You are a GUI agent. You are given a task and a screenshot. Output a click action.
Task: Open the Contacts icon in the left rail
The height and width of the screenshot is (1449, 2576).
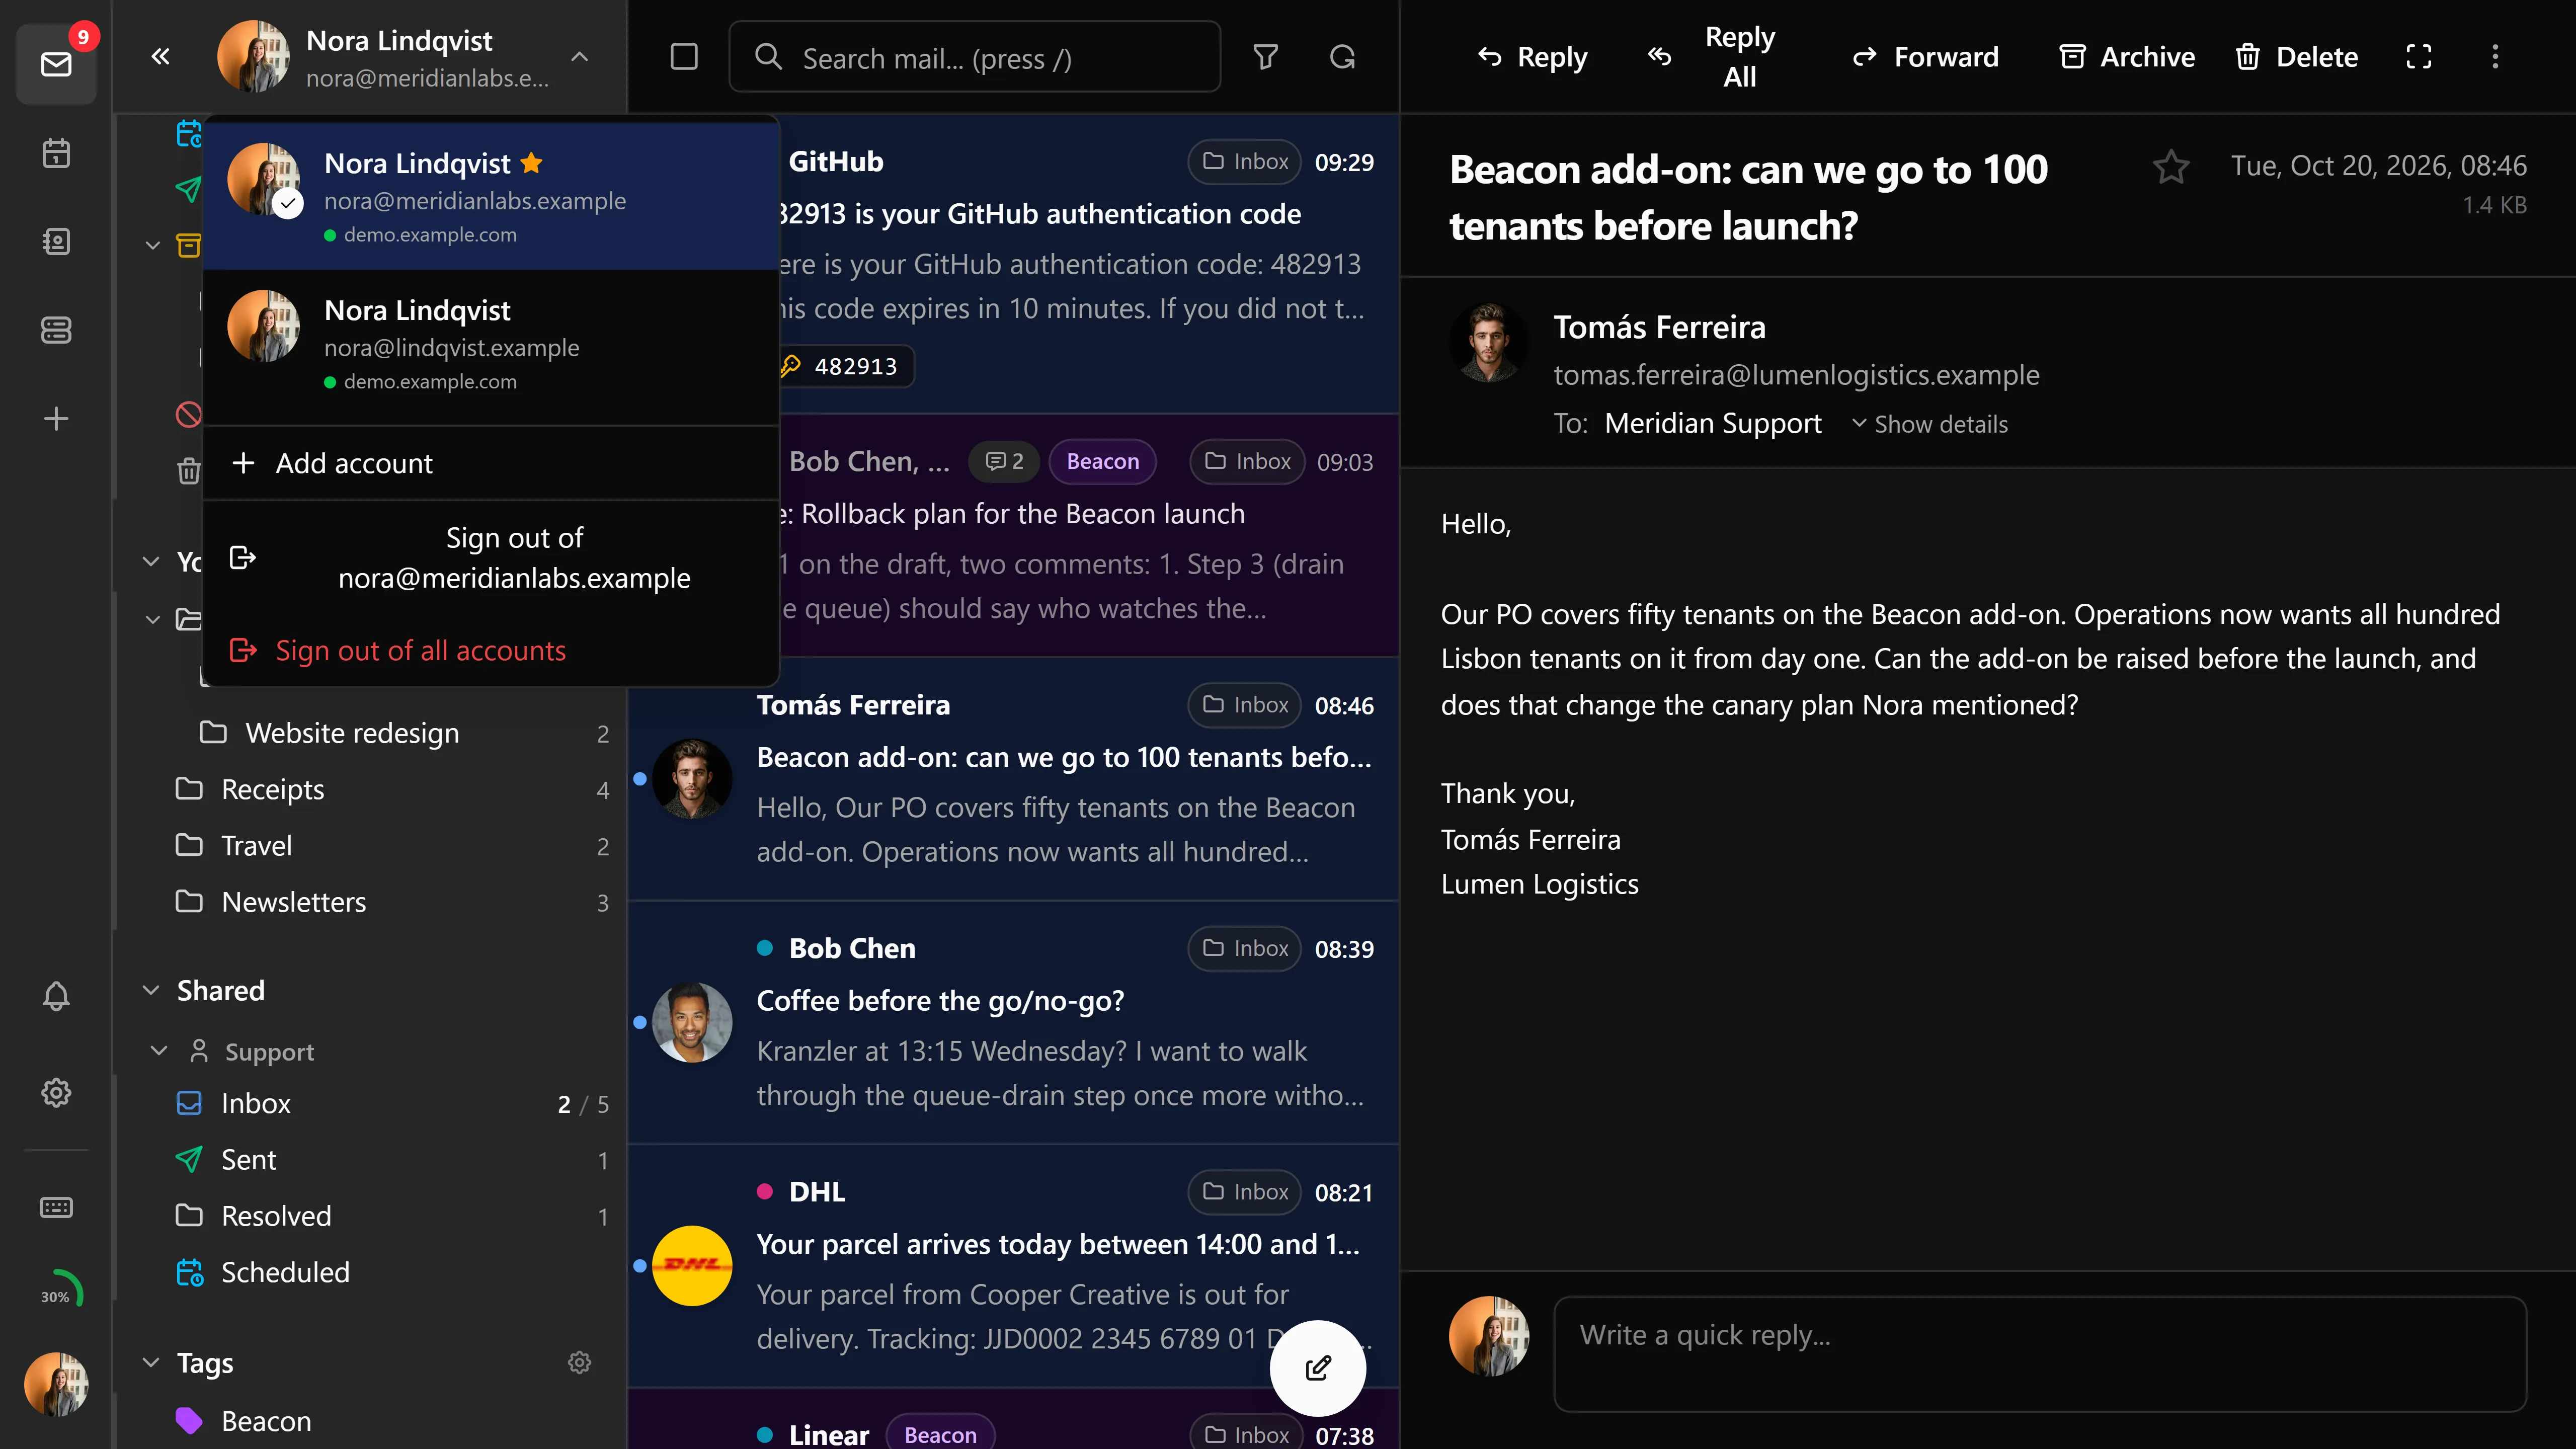coord(56,241)
